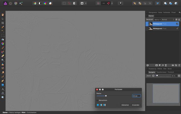Click Live Filters hourglass icon
The width and height of the screenshot is (181, 114).
coord(166,65)
